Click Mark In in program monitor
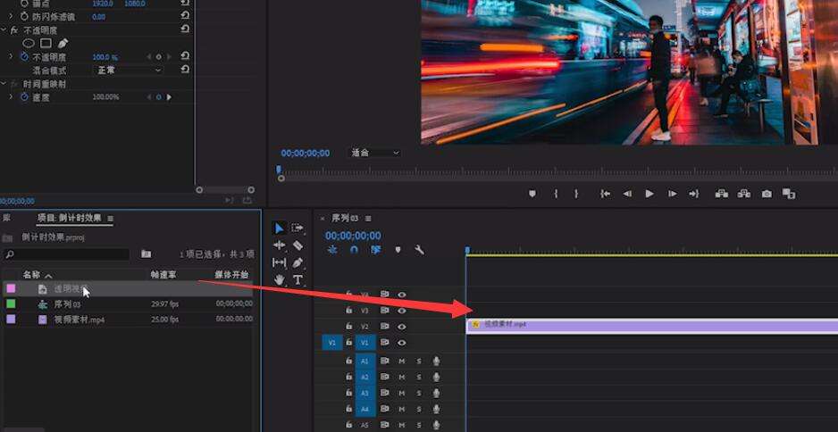 pos(556,194)
